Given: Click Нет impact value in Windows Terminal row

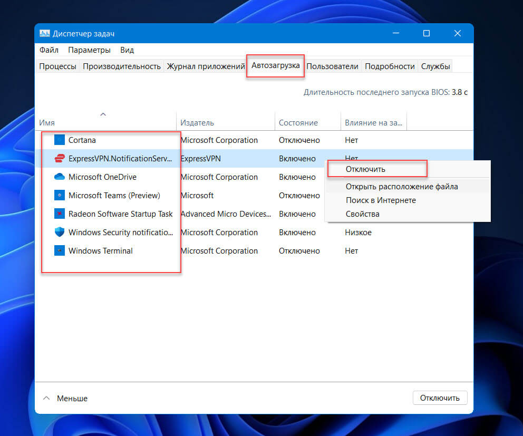Looking at the screenshot, I should pos(351,251).
